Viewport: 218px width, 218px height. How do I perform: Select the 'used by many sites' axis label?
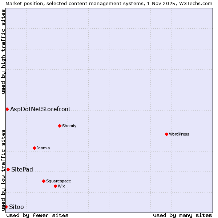182,215
